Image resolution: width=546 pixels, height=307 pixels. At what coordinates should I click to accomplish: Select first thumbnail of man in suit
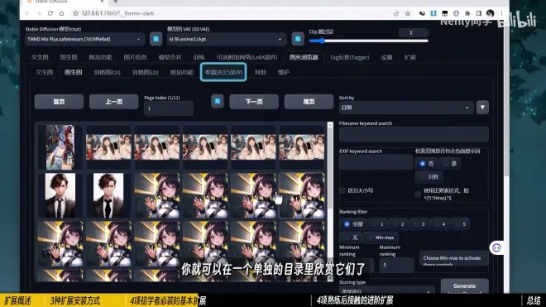[x=60, y=195]
